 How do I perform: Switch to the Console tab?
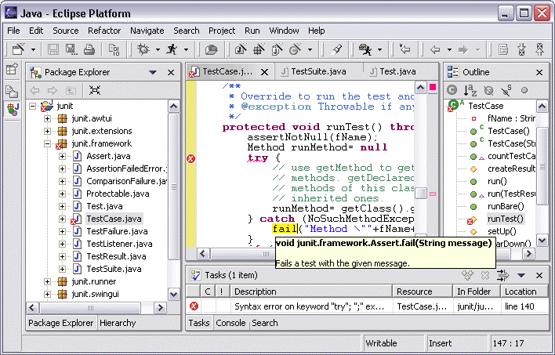230,323
